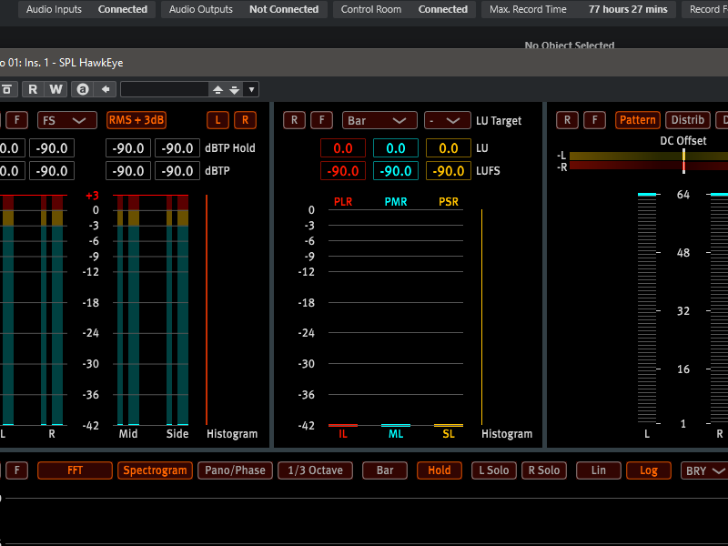Open the FS scale dropdown

tap(67, 120)
